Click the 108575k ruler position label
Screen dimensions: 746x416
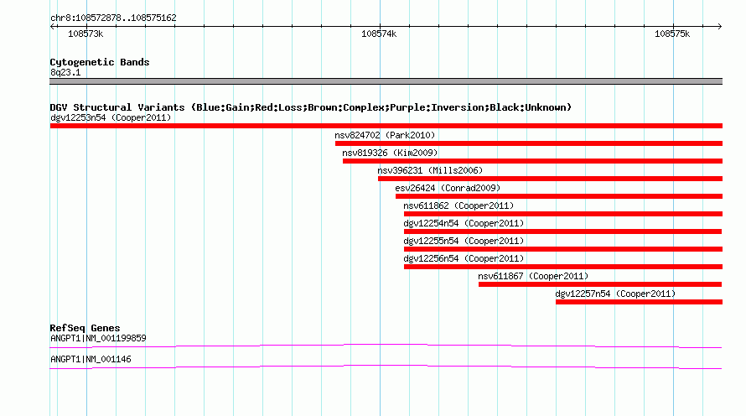click(x=672, y=34)
